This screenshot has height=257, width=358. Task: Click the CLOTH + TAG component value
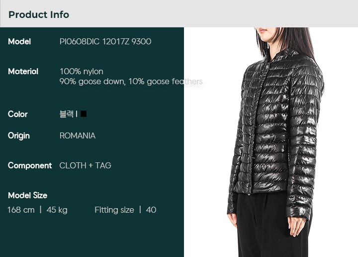(x=86, y=165)
